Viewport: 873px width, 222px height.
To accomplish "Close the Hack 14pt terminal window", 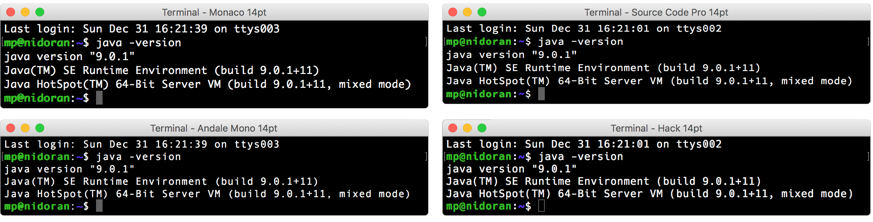I will point(453,128).
